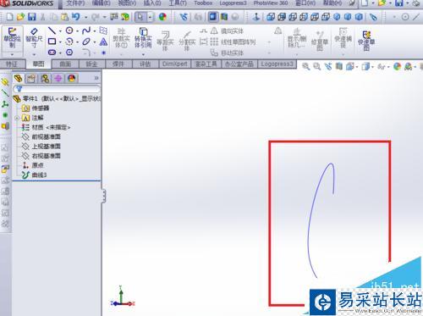423x316 pixels.
Task: Switch to the 特征 features tab
Action: (12, 64)
